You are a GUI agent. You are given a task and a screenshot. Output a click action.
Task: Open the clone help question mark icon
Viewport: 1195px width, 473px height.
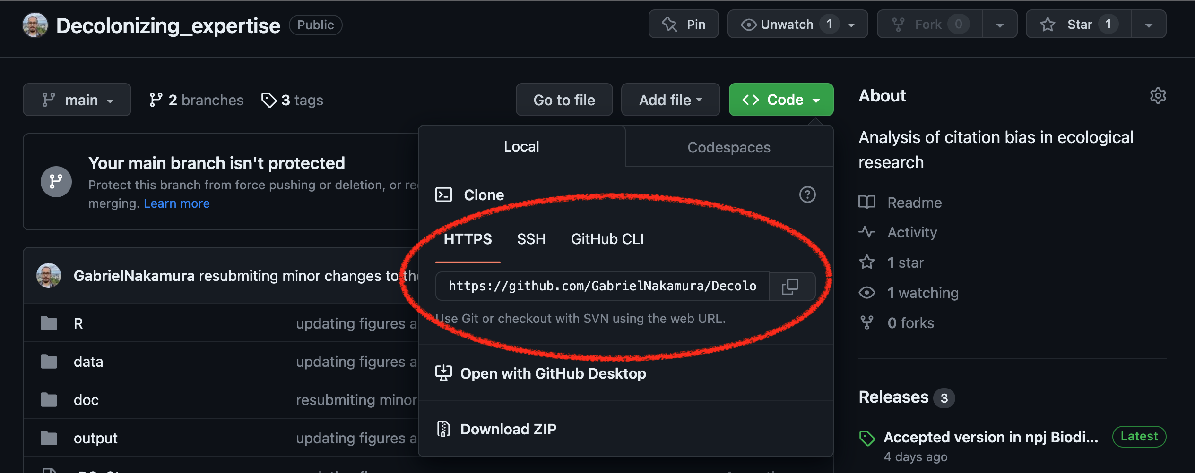[807, 194]
